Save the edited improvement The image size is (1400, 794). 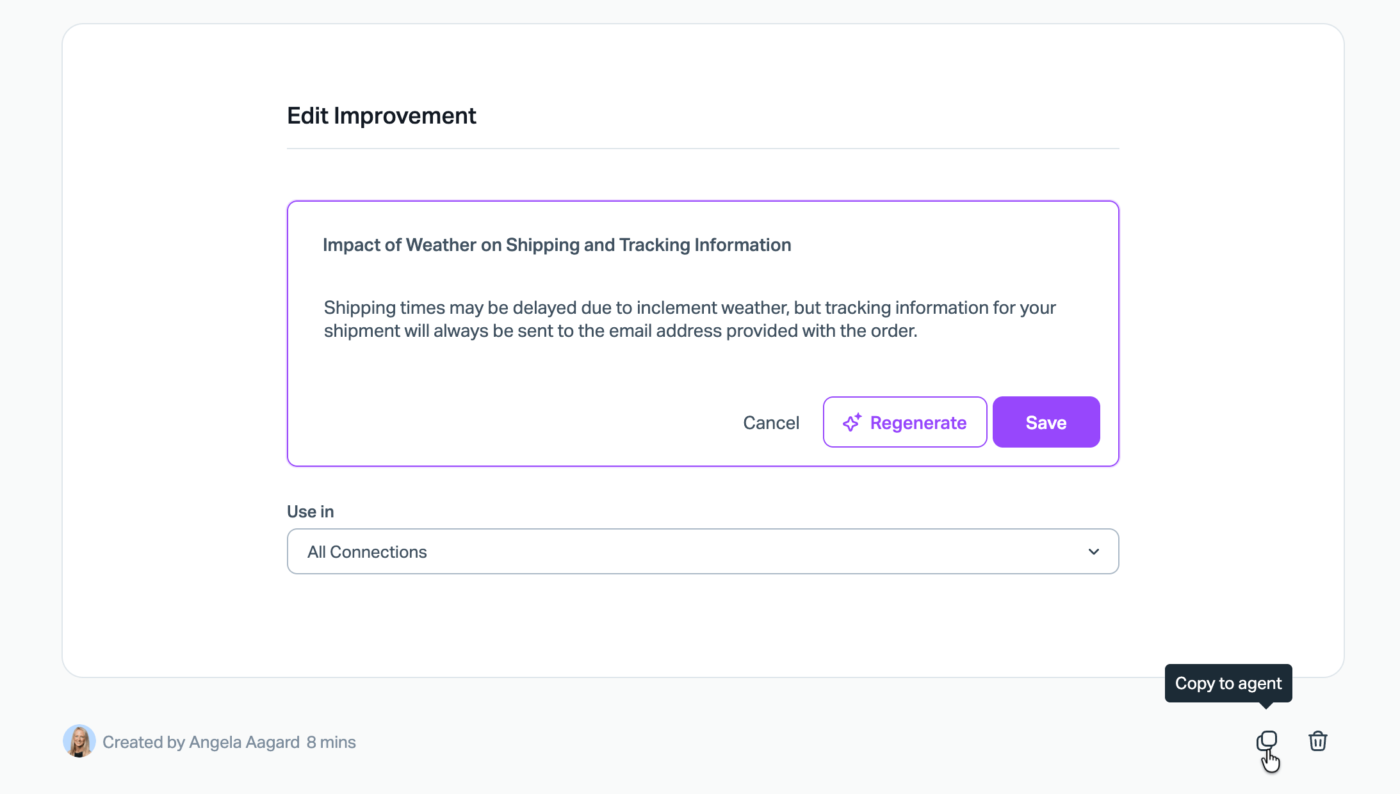pos(1046,422)
